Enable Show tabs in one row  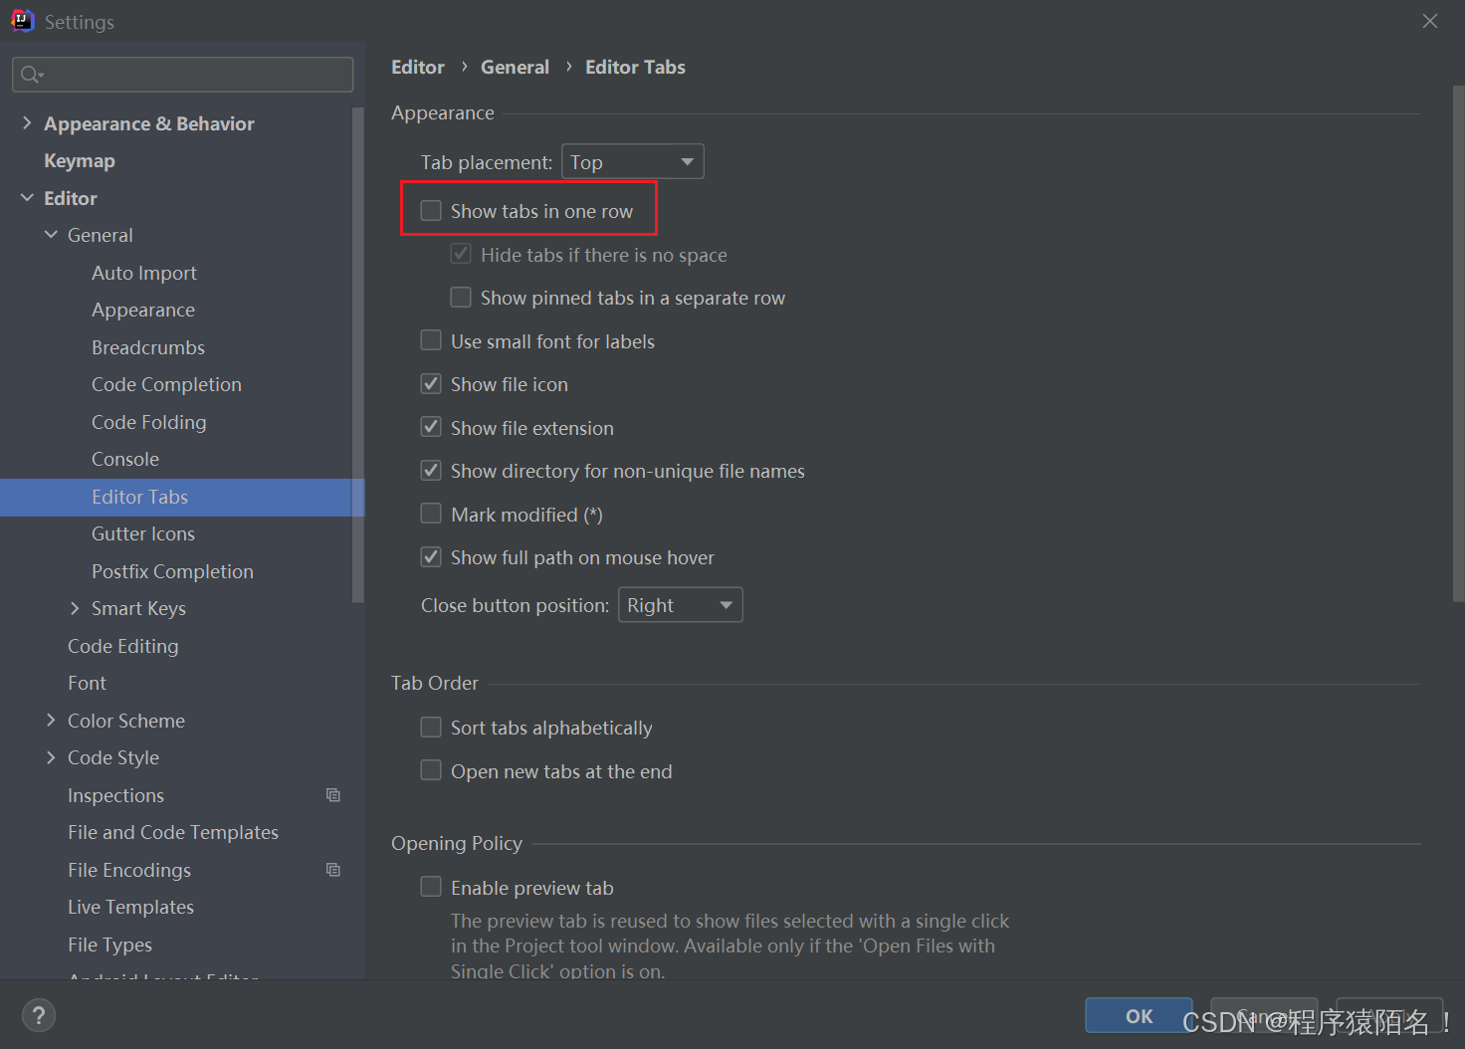coord(431,211)
